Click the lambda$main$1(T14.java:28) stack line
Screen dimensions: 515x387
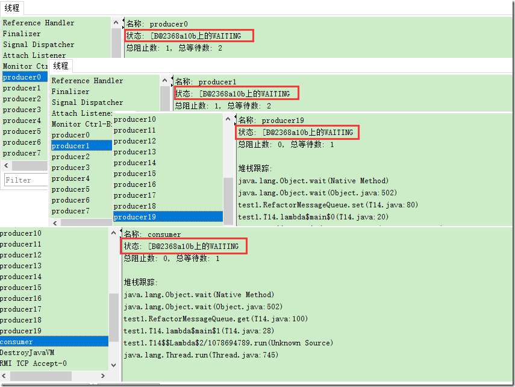point(199,331)
